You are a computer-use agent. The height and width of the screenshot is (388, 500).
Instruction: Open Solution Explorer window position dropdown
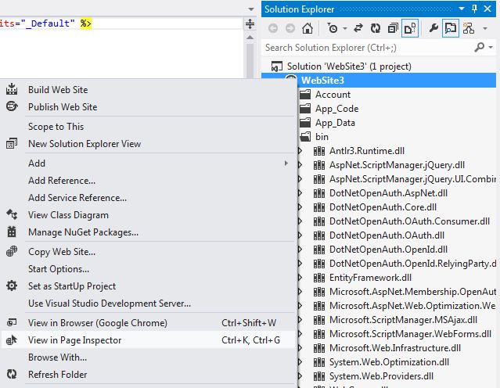tap(462, 9)
